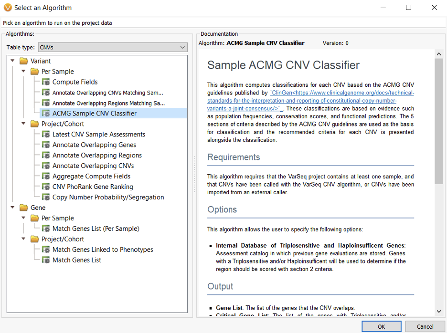
Task: Click the CNV PhoRank Gene Ranking icon
Action: 46,187
